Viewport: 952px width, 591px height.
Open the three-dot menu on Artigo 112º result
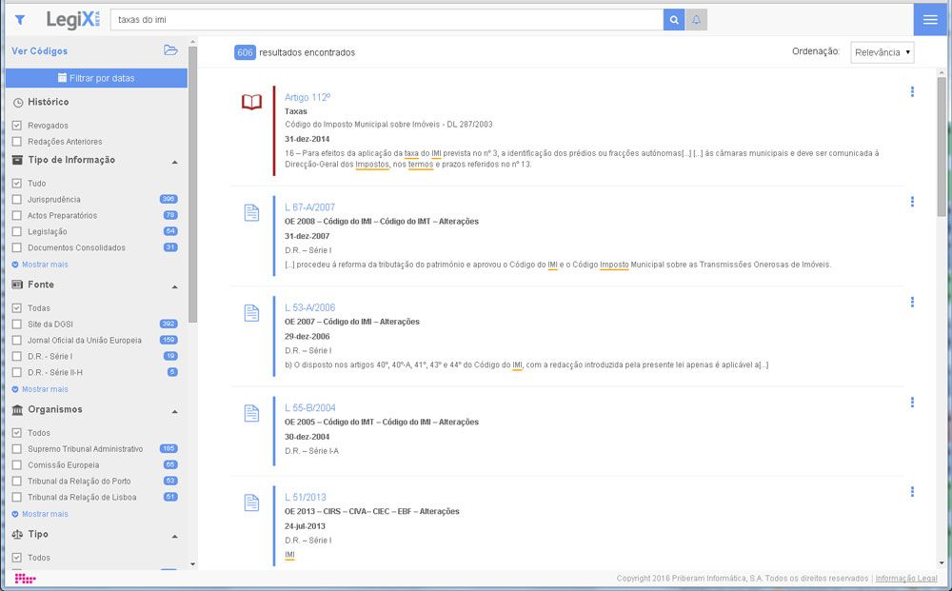pos(912,92)
